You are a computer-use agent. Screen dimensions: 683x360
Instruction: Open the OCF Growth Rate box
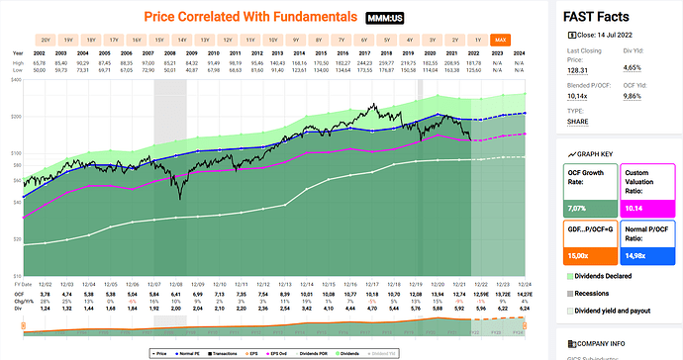[x=590, y=191]
